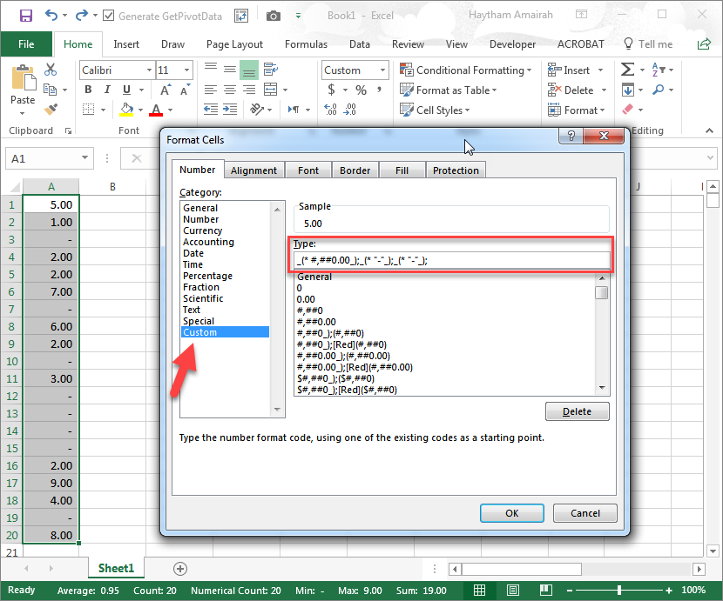Viewport: 723px width, 601px height.
Task: Switch to Page Layout status bar view
Action: tap(513, 590)
